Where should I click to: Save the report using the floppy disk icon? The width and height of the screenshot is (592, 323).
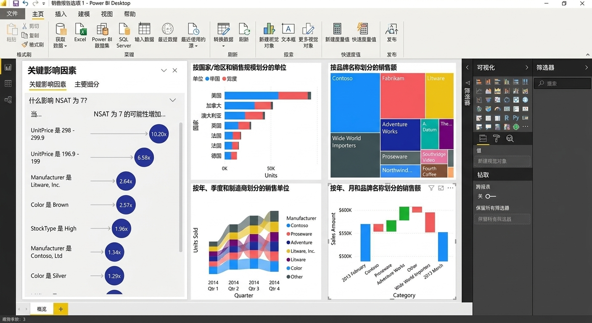[x=16, y=3]
